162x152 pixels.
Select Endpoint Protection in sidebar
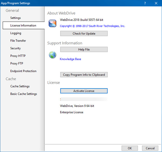(x=23, y=71)
